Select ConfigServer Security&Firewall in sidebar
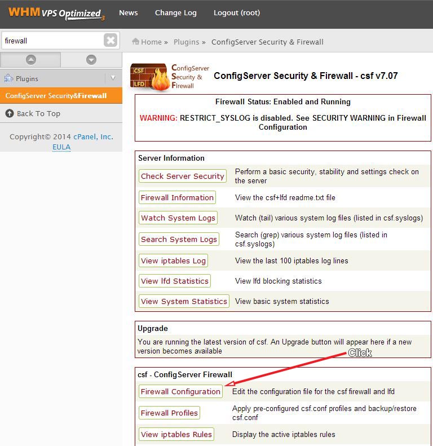This screenshot has height=446, width=433. (61, 96)
